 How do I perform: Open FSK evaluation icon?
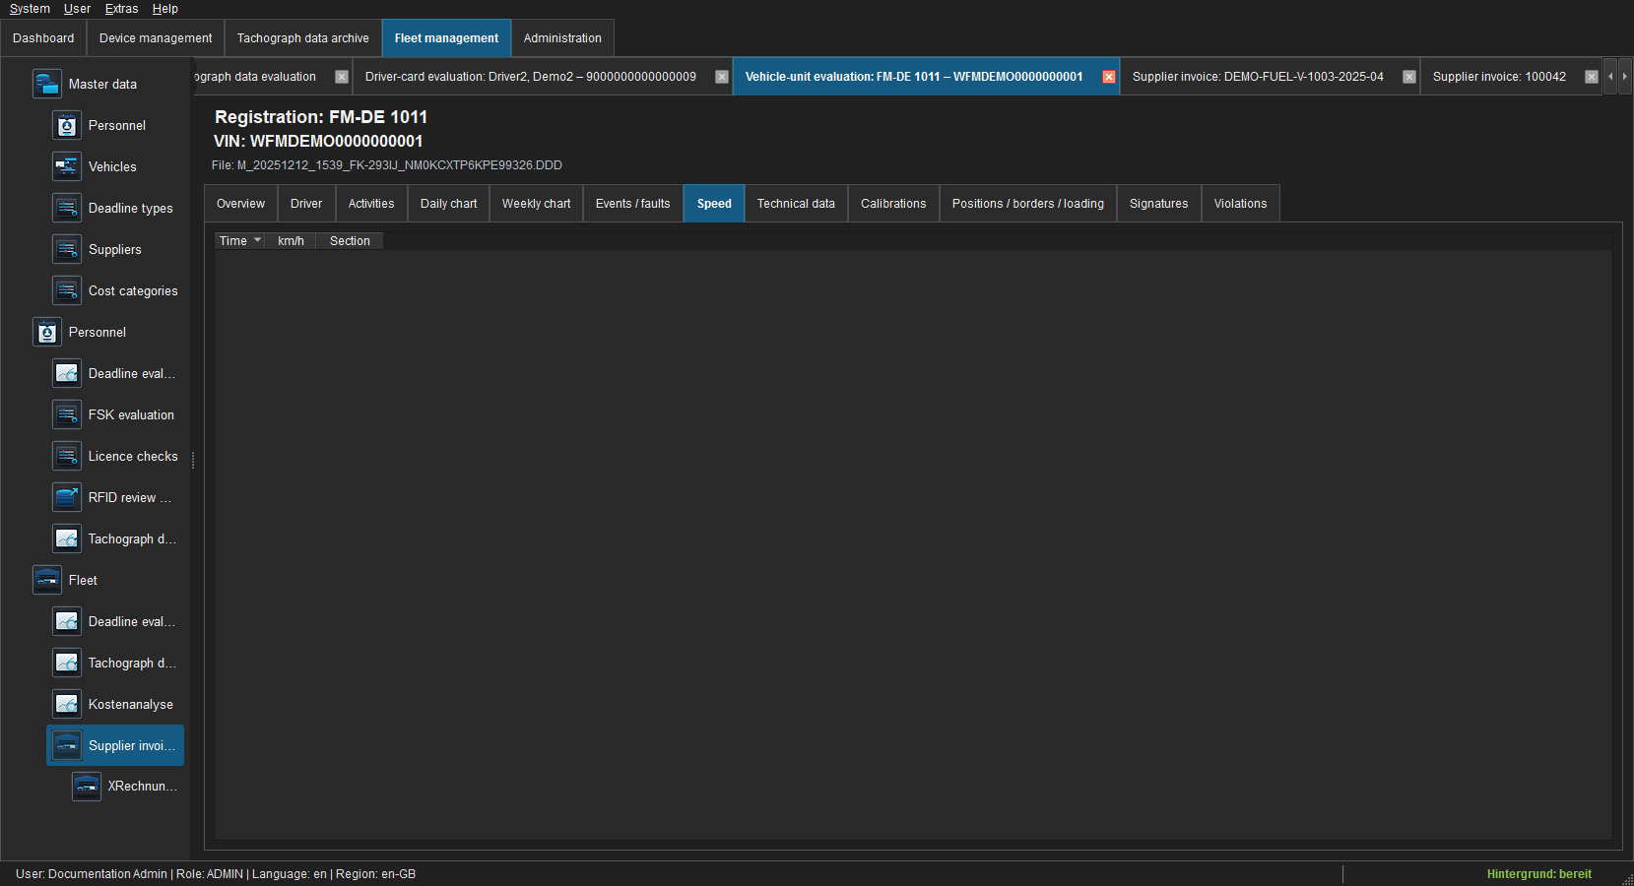coord(66,414)
